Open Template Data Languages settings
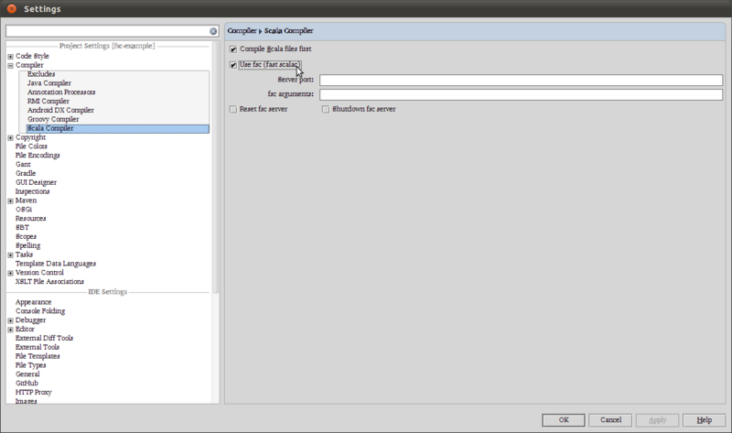Screen dimensions: 732x433 point(56,264)
